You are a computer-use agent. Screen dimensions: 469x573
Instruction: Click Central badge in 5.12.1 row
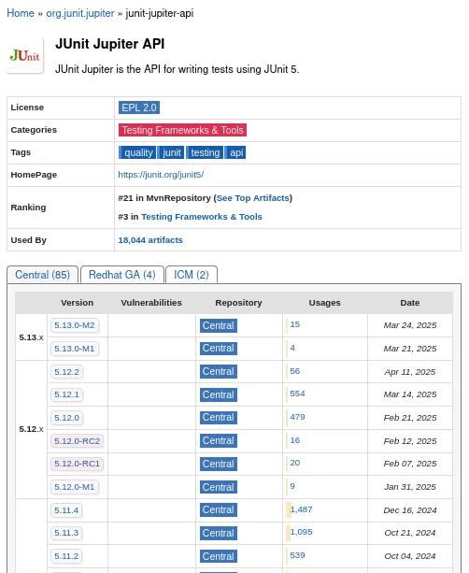point(219,394)
